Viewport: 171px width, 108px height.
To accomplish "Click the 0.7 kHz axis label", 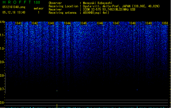I will [x=2, y=89].
